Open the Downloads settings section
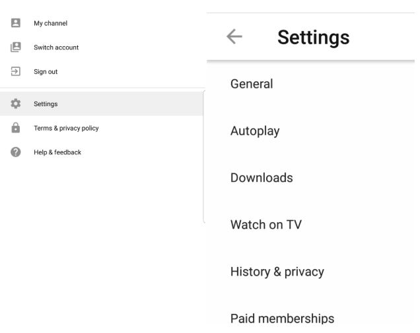420x333 pixels. [x=311, y=178]
